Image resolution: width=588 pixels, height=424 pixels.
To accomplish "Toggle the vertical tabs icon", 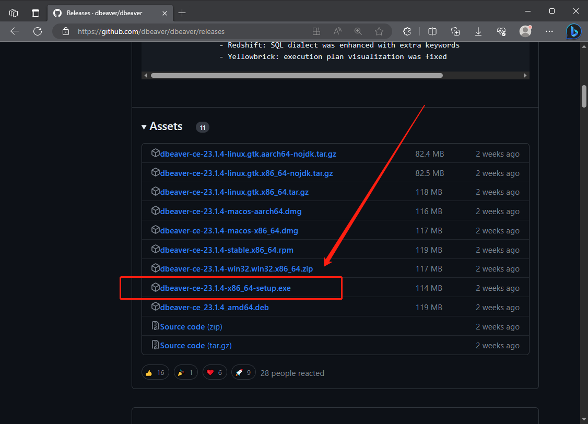I will click(36, 13).
